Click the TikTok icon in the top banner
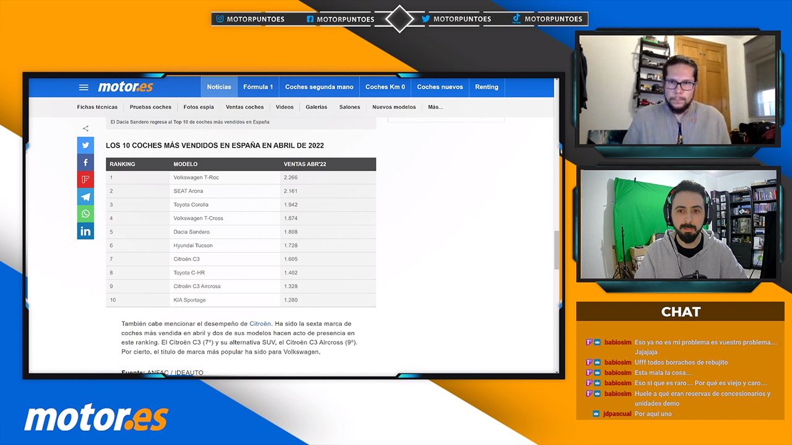This screenshot has width=792, height=445. pyautogui.click(x=516, y=19)
